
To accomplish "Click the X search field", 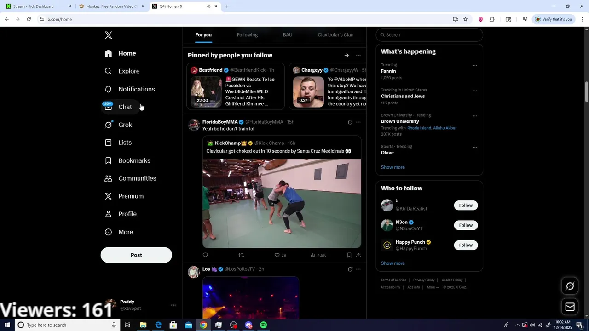I will click(x=429, y=35).
